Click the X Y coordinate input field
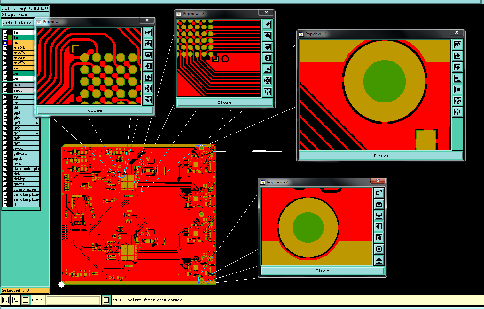 pos(74,300)
